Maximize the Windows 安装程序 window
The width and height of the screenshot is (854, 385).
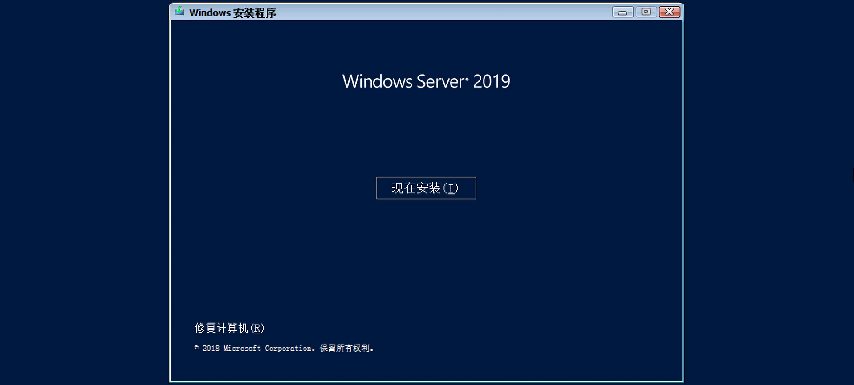coord(646,12)
